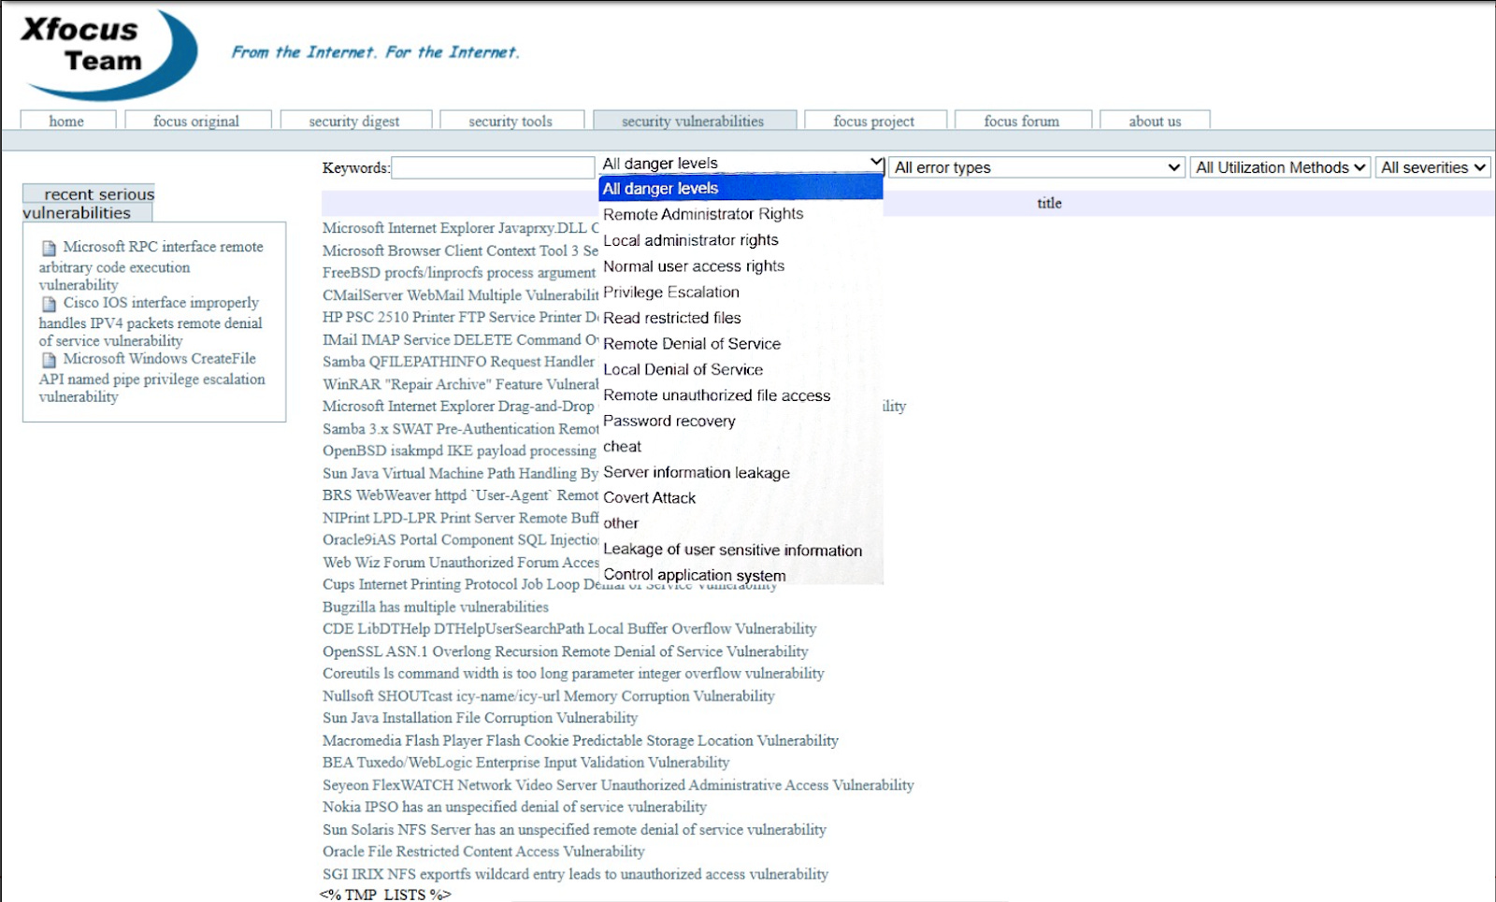
Task: Open the Microsoft RPC interface document icon
Action: click(x=50, y=249)
